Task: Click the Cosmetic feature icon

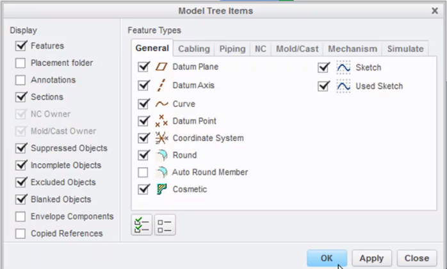Action: tap(161, 189)
